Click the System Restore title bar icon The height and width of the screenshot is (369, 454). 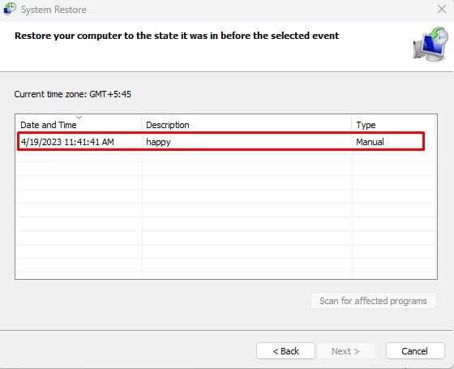pyautogui.click(x=10, y=8)
